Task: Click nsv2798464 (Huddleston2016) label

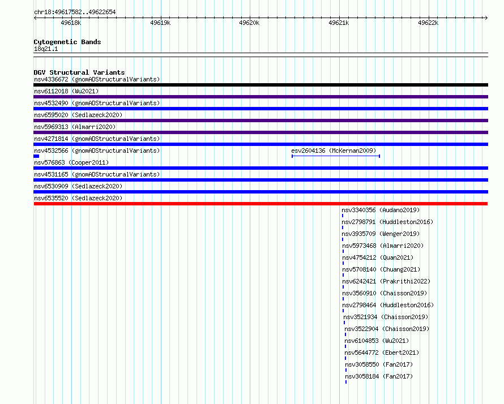Action: point(388,305)
